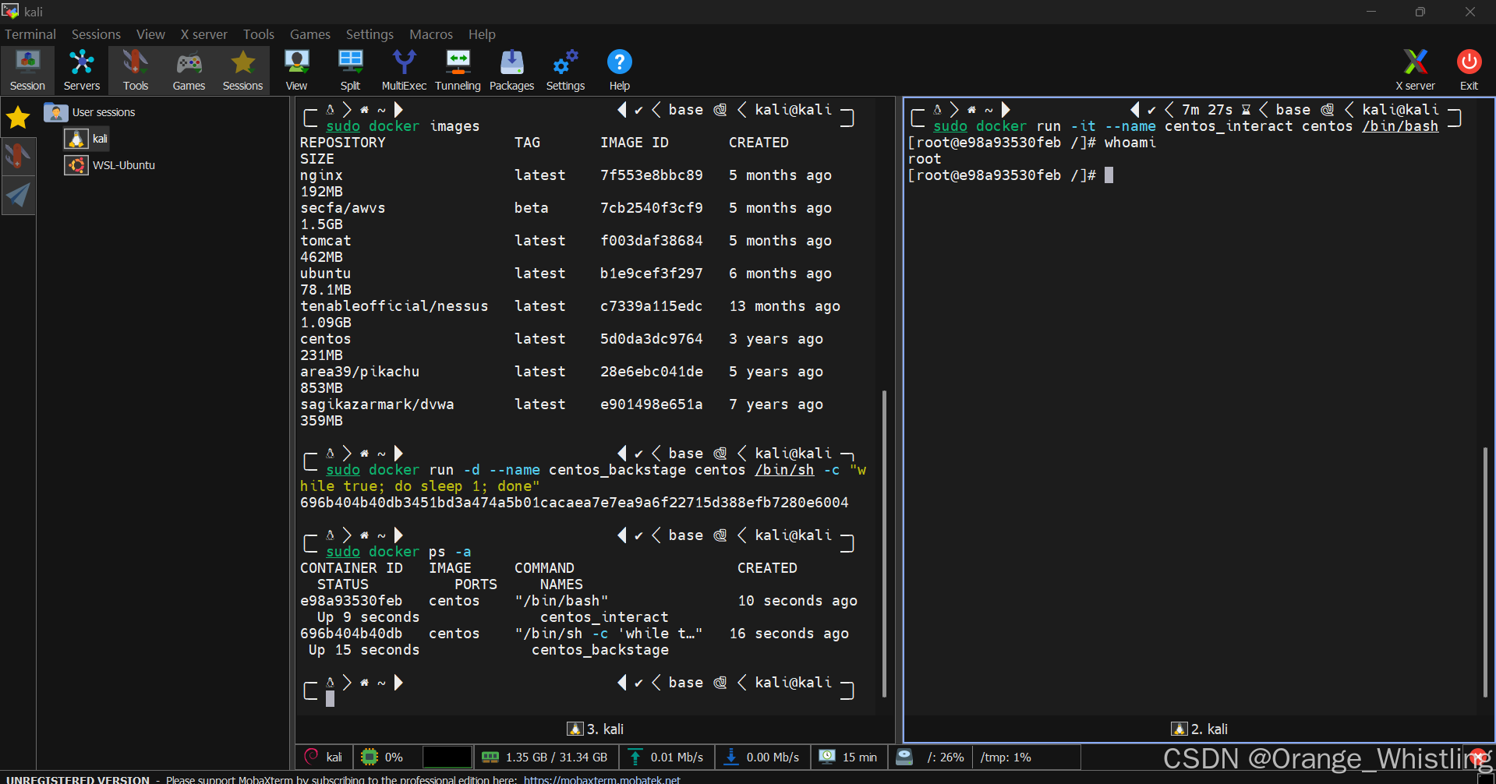Image resolution: width=1496 pixels, height=784 pixels.
Task: Open the X server menu
Action: tap(203, 34)
